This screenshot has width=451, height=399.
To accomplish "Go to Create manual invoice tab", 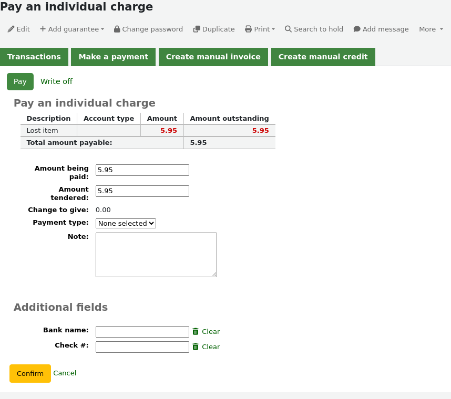I will click(x=213, y=57).
